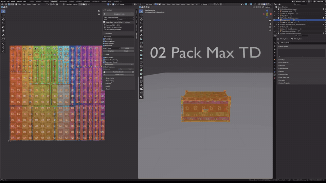Click the Straighten button
The width and height of the screenshot is (326, 183).
tap(111, 51)
